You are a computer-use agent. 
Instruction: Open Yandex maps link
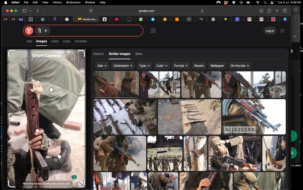[x=67, y=41]
